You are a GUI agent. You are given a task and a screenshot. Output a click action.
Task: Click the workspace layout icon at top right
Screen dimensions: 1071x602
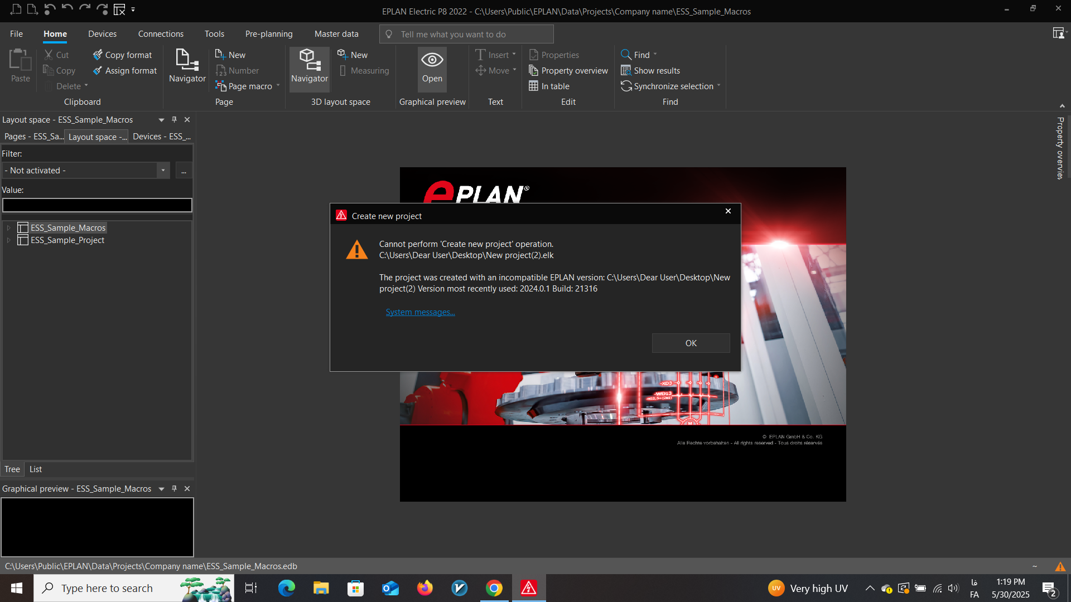(x=1058, y=33)
